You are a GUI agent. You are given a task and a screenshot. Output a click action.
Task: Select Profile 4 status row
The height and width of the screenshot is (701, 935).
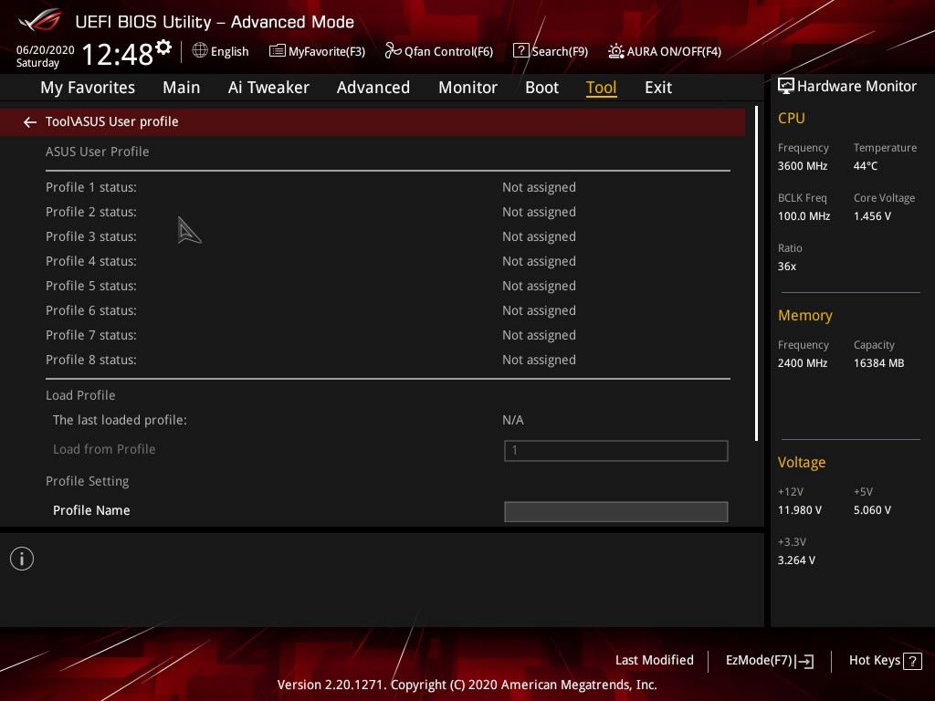tap(387, 261)
